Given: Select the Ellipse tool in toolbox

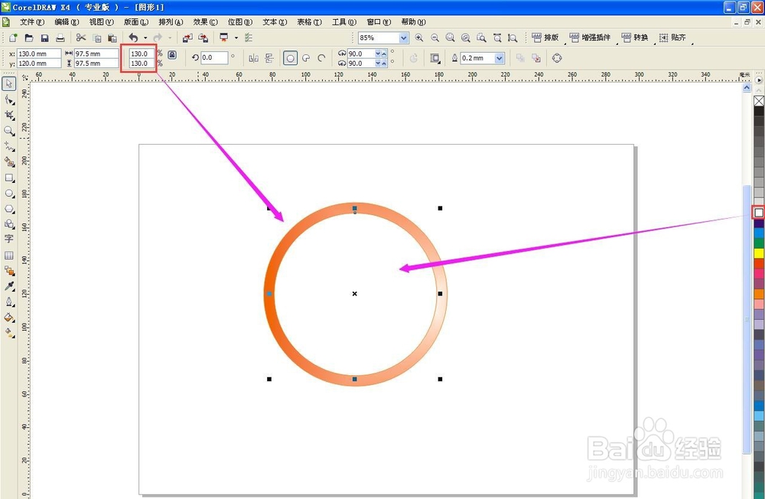Looking at the screenshot, I should (x=9, y=194).
